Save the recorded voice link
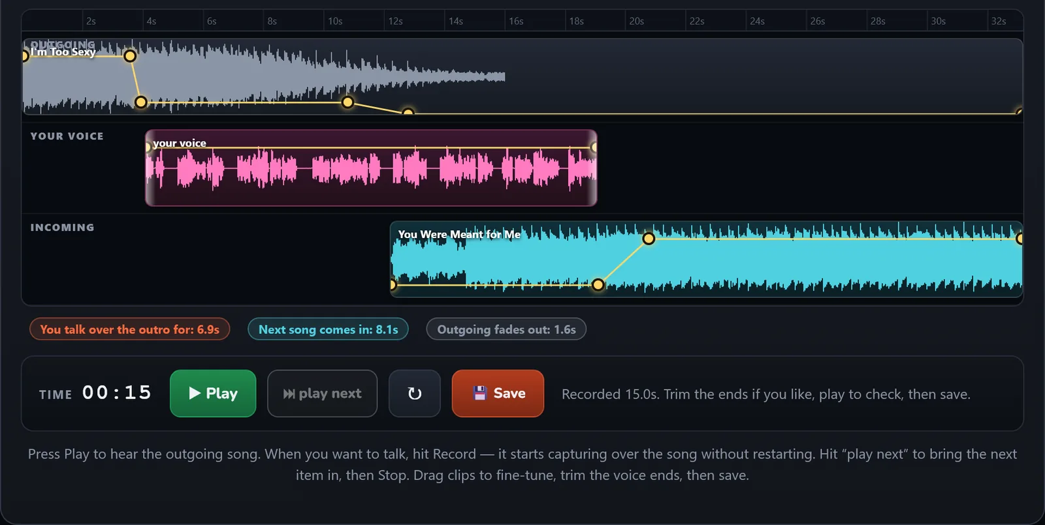 [498, 393]
